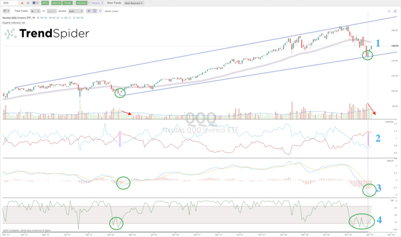Click the crosshair tool icon
Viewport: 401px width, 237px height.
(89, 11)
